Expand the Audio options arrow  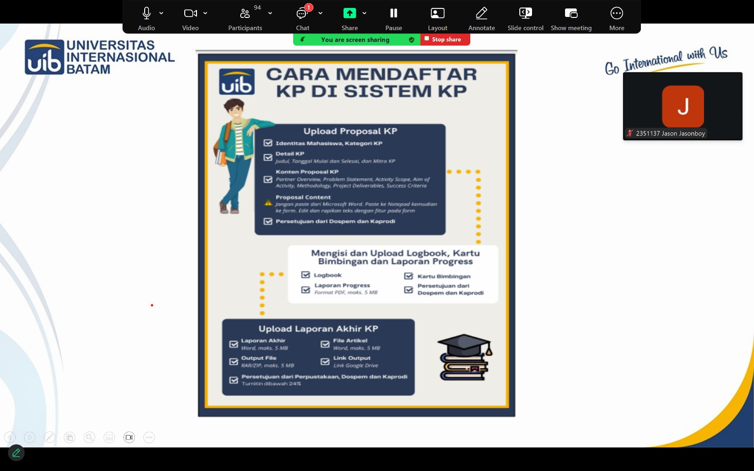161,13
